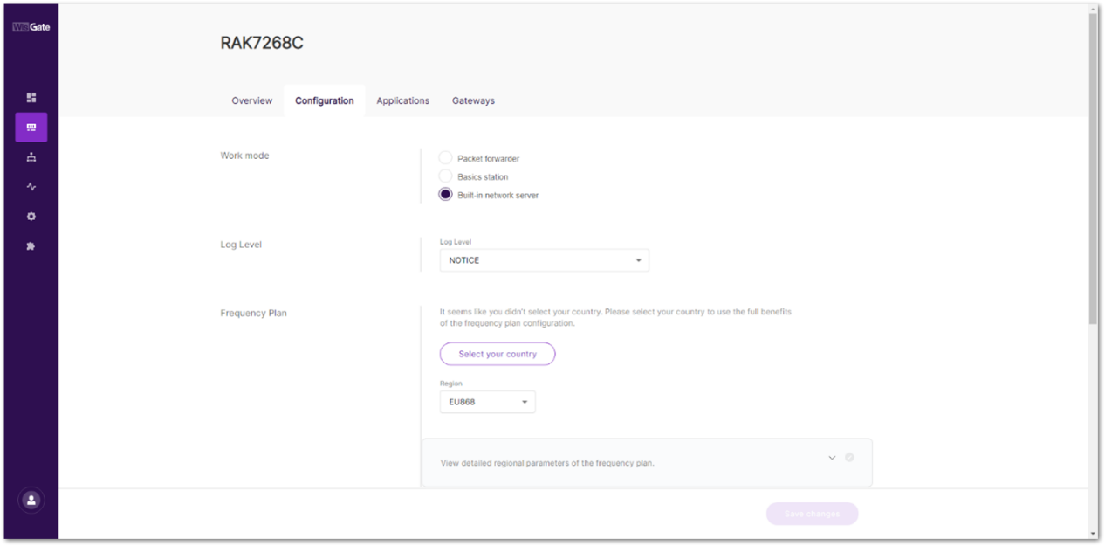The width and height of the screenshot is (1105, 546).
Task: Select Built-in network server work mode
Action: (445, 195)
